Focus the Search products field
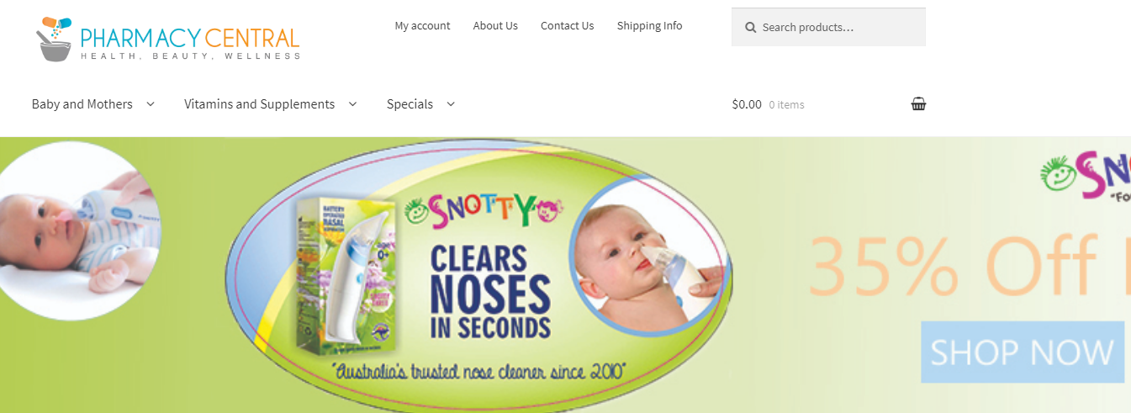 coord(828,27)
